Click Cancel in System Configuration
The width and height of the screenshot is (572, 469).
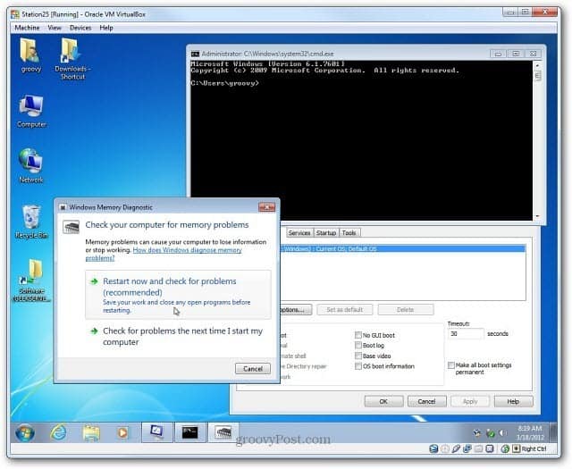click(x=426, y=401)
